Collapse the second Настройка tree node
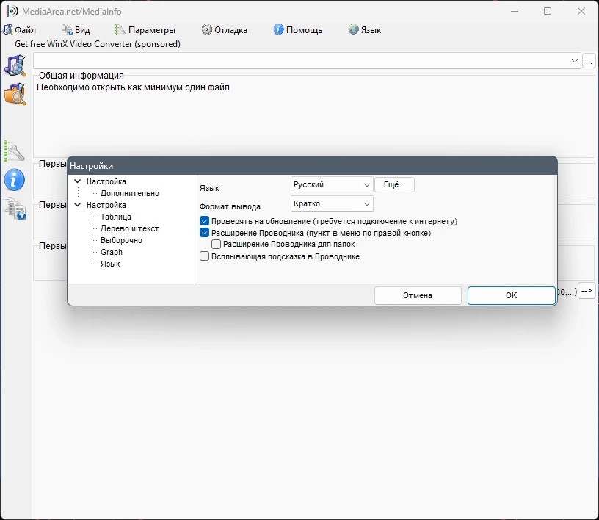This screenshot has width=599, height=520. (x=78, y=205)
